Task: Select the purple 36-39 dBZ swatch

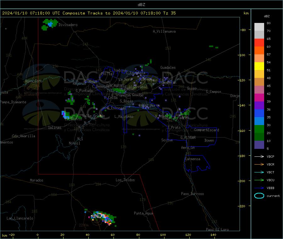Action: coord(259,106)
